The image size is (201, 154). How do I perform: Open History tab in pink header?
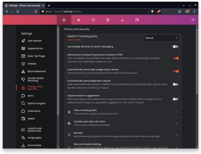[93, 20]
